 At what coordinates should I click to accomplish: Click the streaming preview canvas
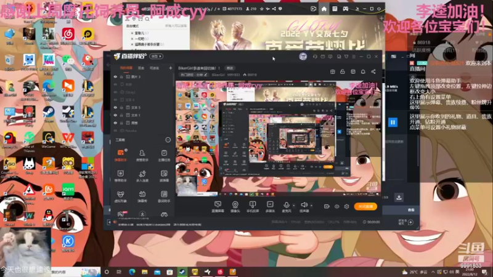click(x=279, y=138)
